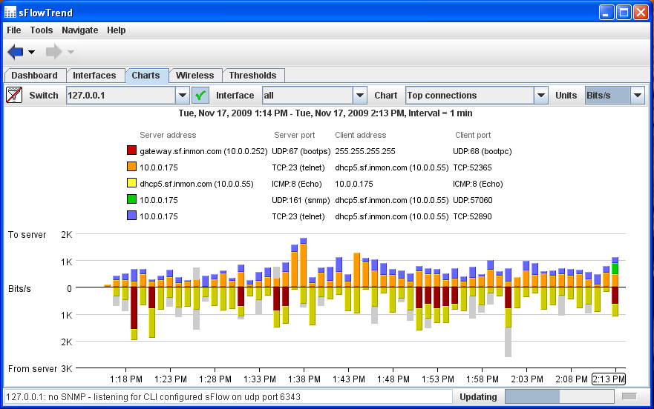Click UDP:68 (bootpc) client port
Image resolution: width=654 pixels, height=409 pixels.
coord(483,151)
